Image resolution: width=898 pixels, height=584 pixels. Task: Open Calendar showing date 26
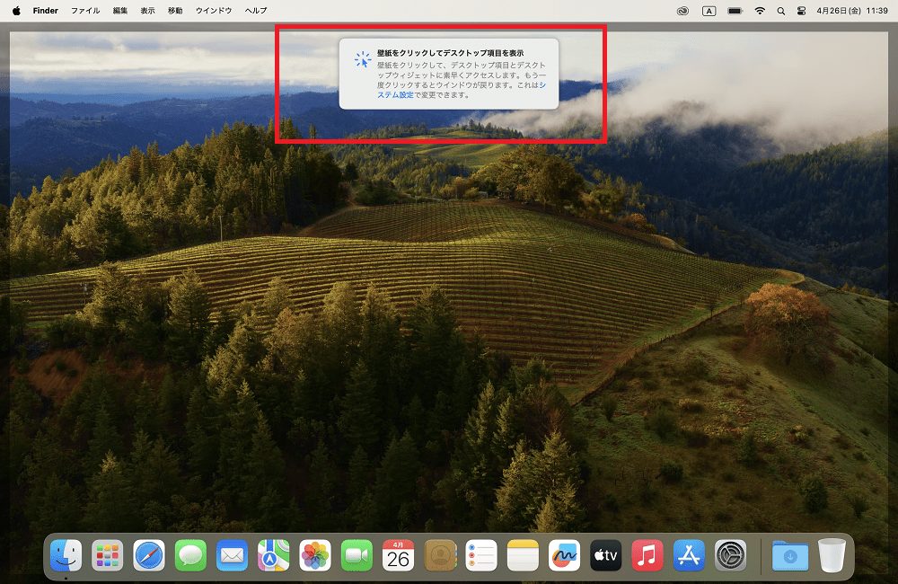(398, 555)
